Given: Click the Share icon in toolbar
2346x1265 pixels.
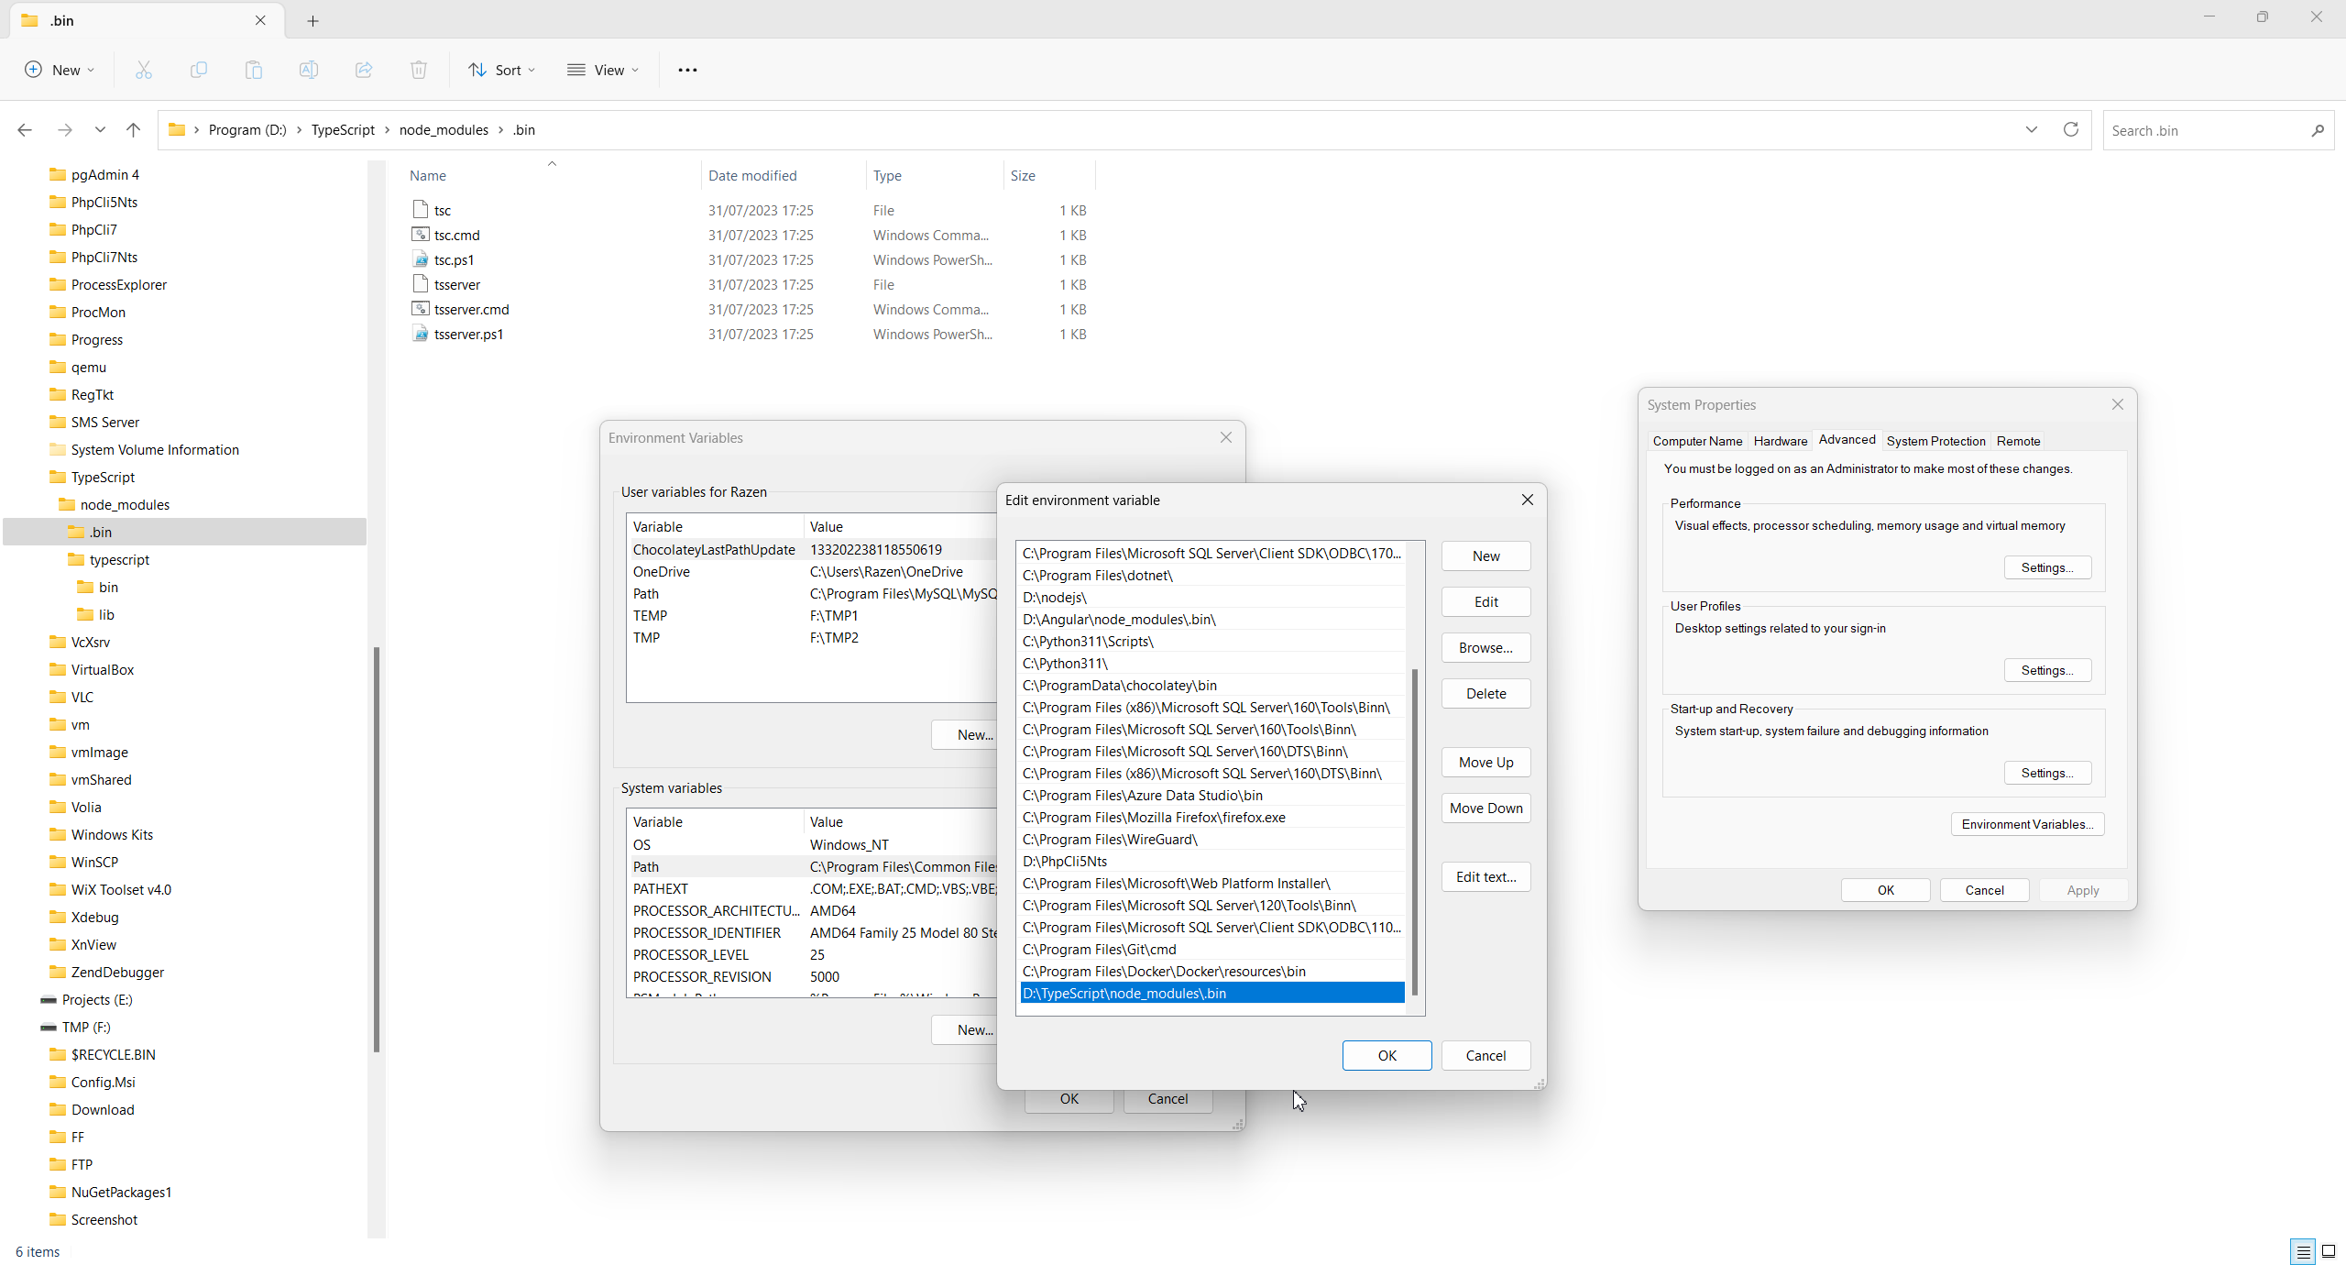Looking at the screenshot, I should tap(364, 70).
